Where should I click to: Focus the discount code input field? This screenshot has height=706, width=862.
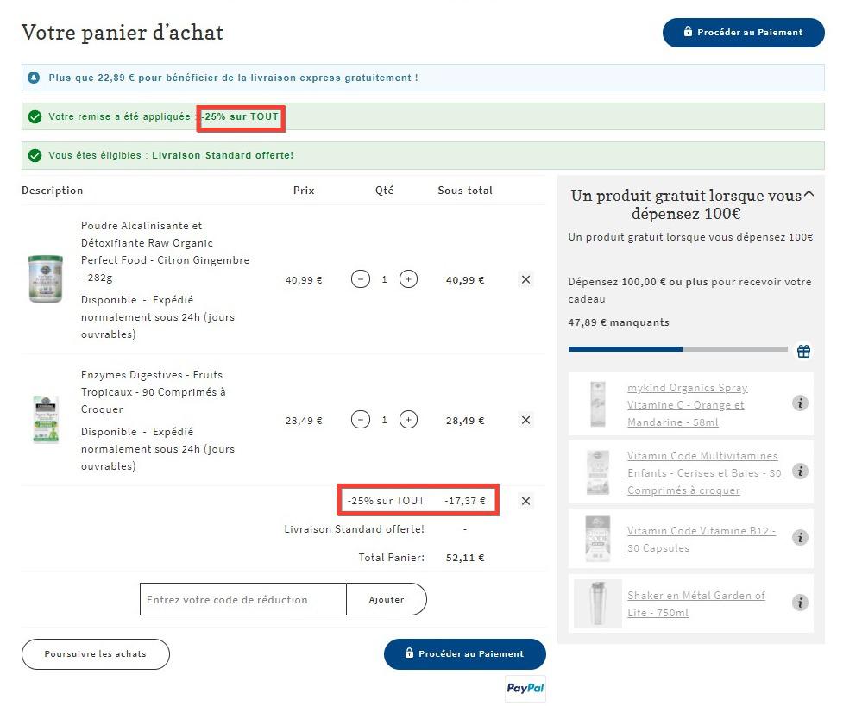tap(243, 599)
